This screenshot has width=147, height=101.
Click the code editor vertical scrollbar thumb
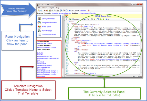pos(141,28)
